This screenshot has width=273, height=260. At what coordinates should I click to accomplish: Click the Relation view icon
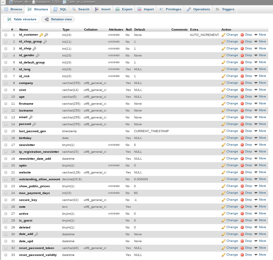click(x=47, y=19)
